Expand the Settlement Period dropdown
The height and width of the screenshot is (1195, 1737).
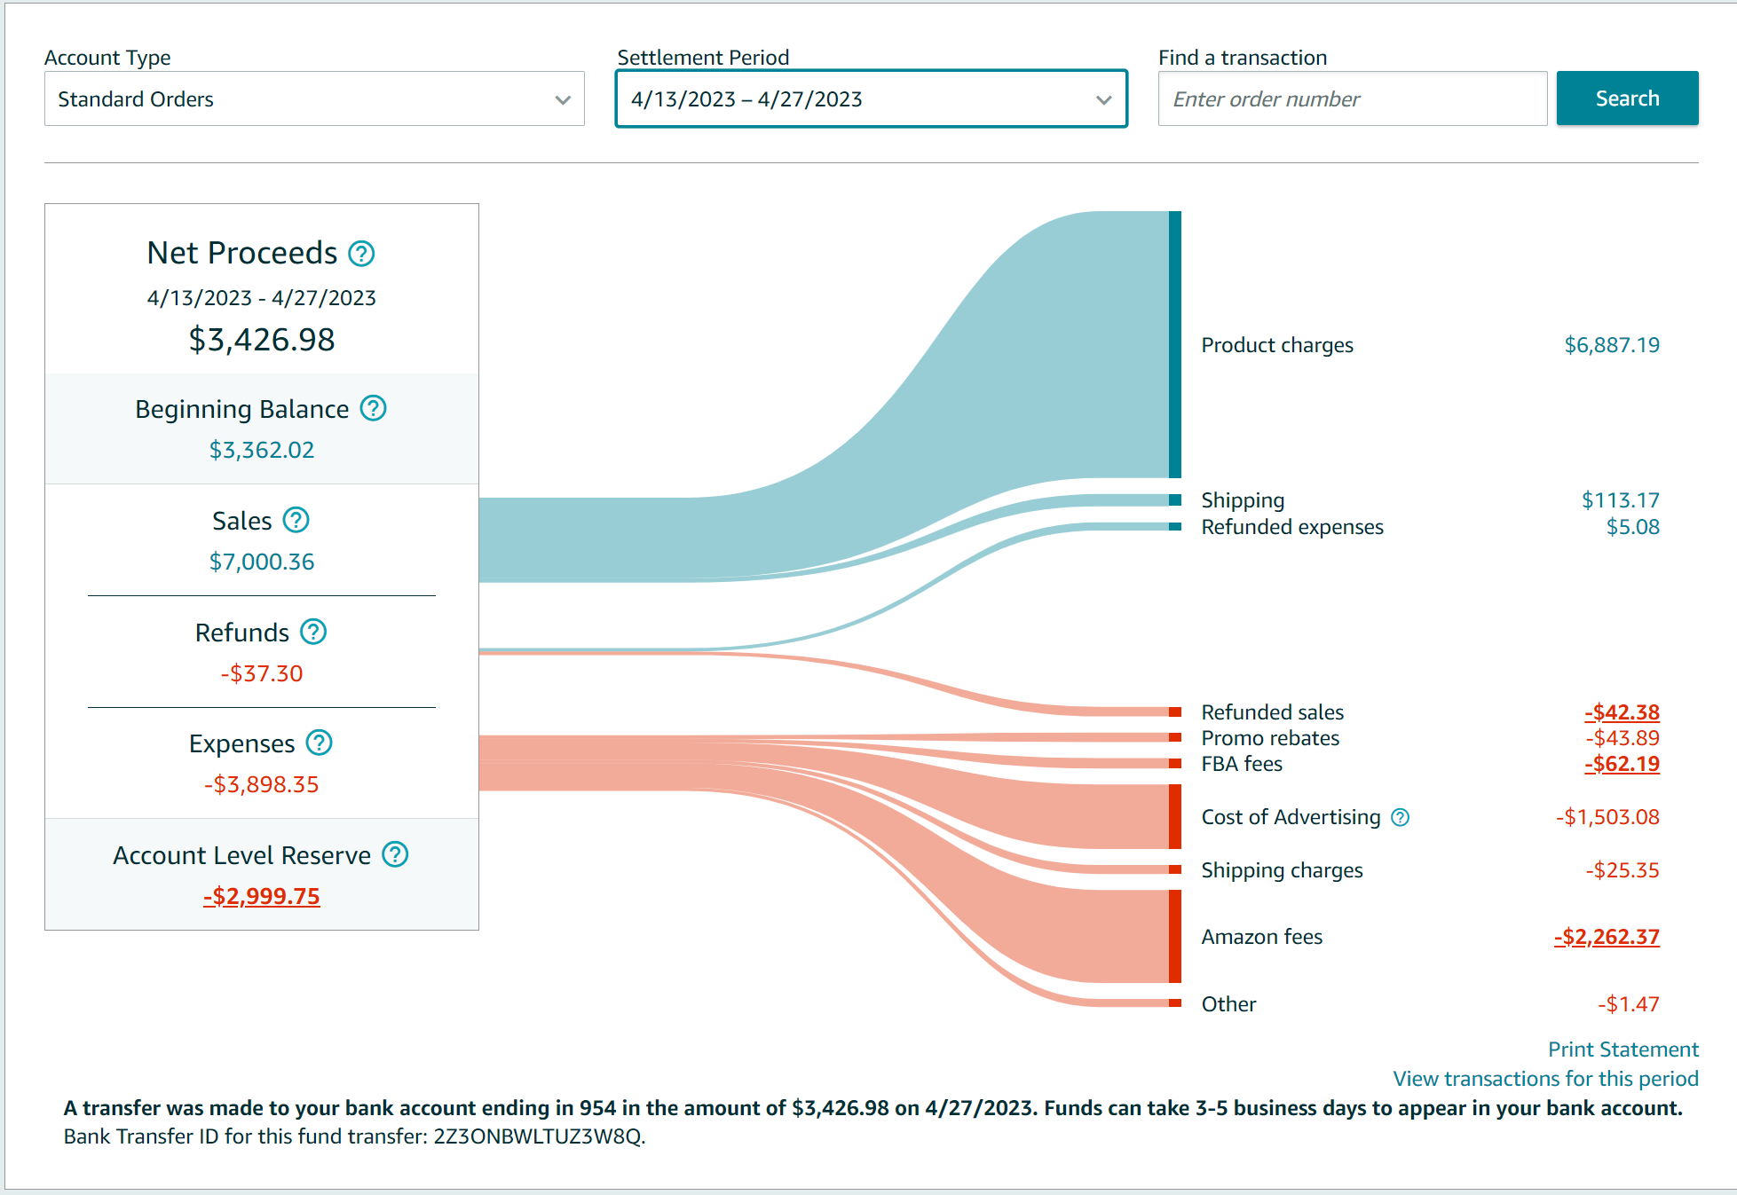871,99
